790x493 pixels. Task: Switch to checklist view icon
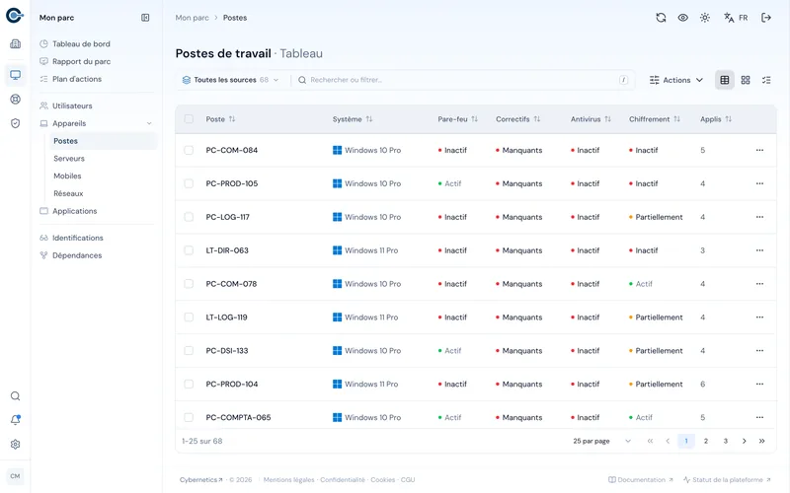click(766, 80)
